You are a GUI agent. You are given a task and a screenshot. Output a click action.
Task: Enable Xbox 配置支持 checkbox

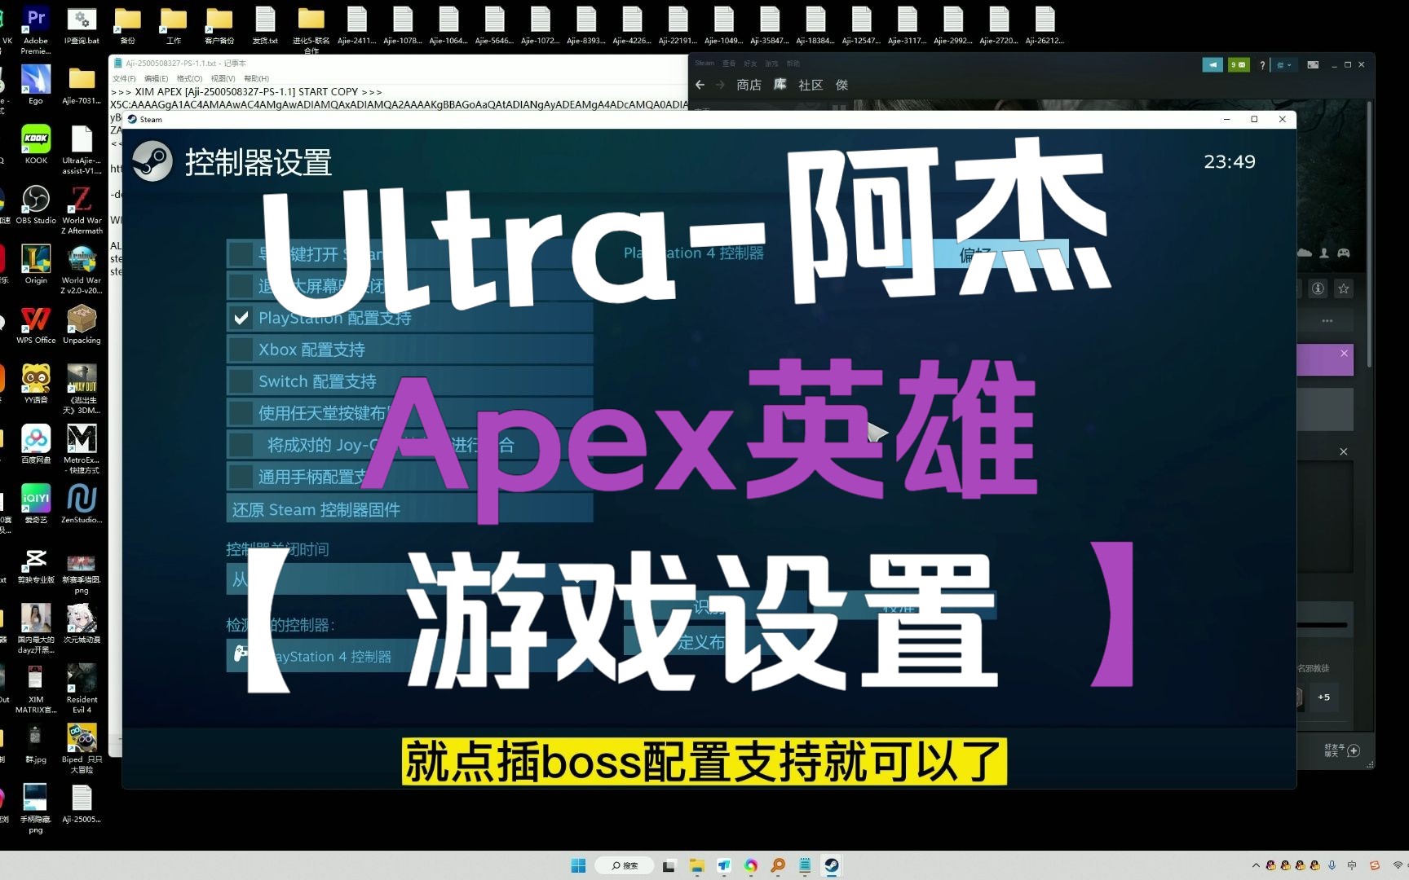(x=240, y=349)
